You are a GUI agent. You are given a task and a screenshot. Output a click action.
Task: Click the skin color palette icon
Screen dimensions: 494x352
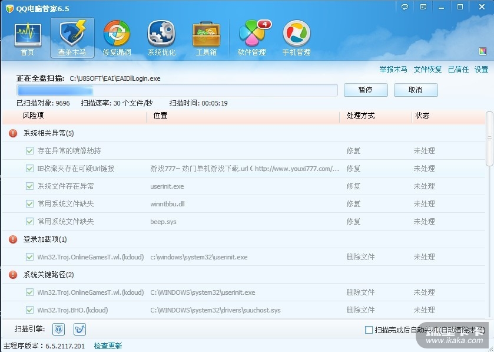tap(483, 51)
